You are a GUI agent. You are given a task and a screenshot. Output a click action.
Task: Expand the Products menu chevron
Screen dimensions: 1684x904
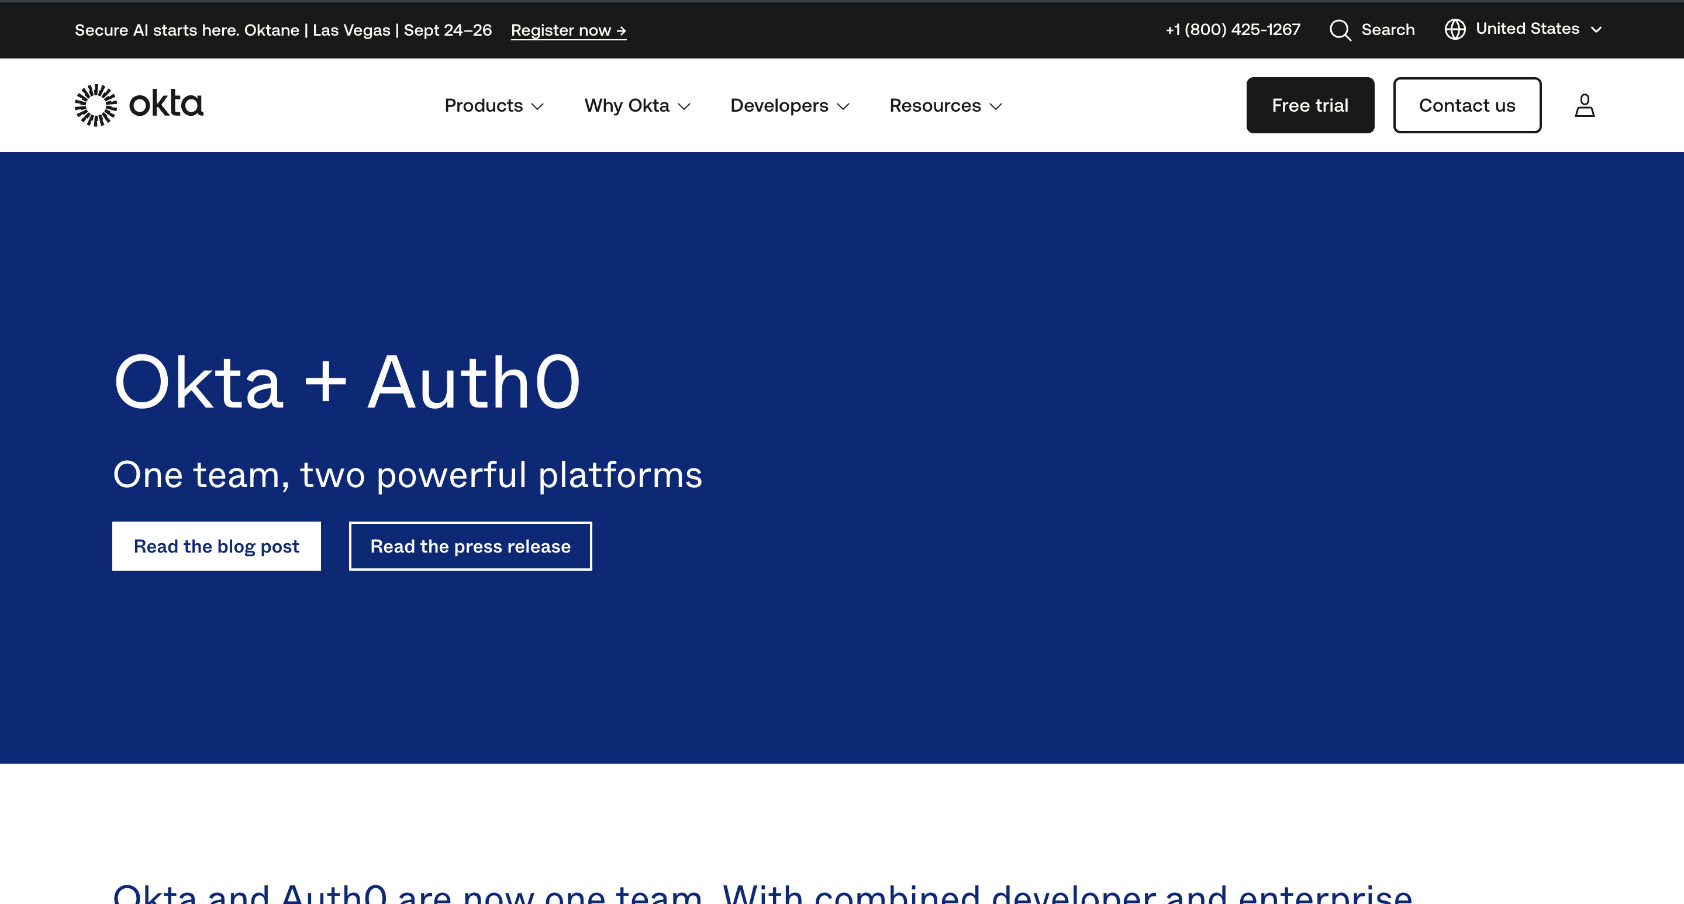tap(537, 106)
